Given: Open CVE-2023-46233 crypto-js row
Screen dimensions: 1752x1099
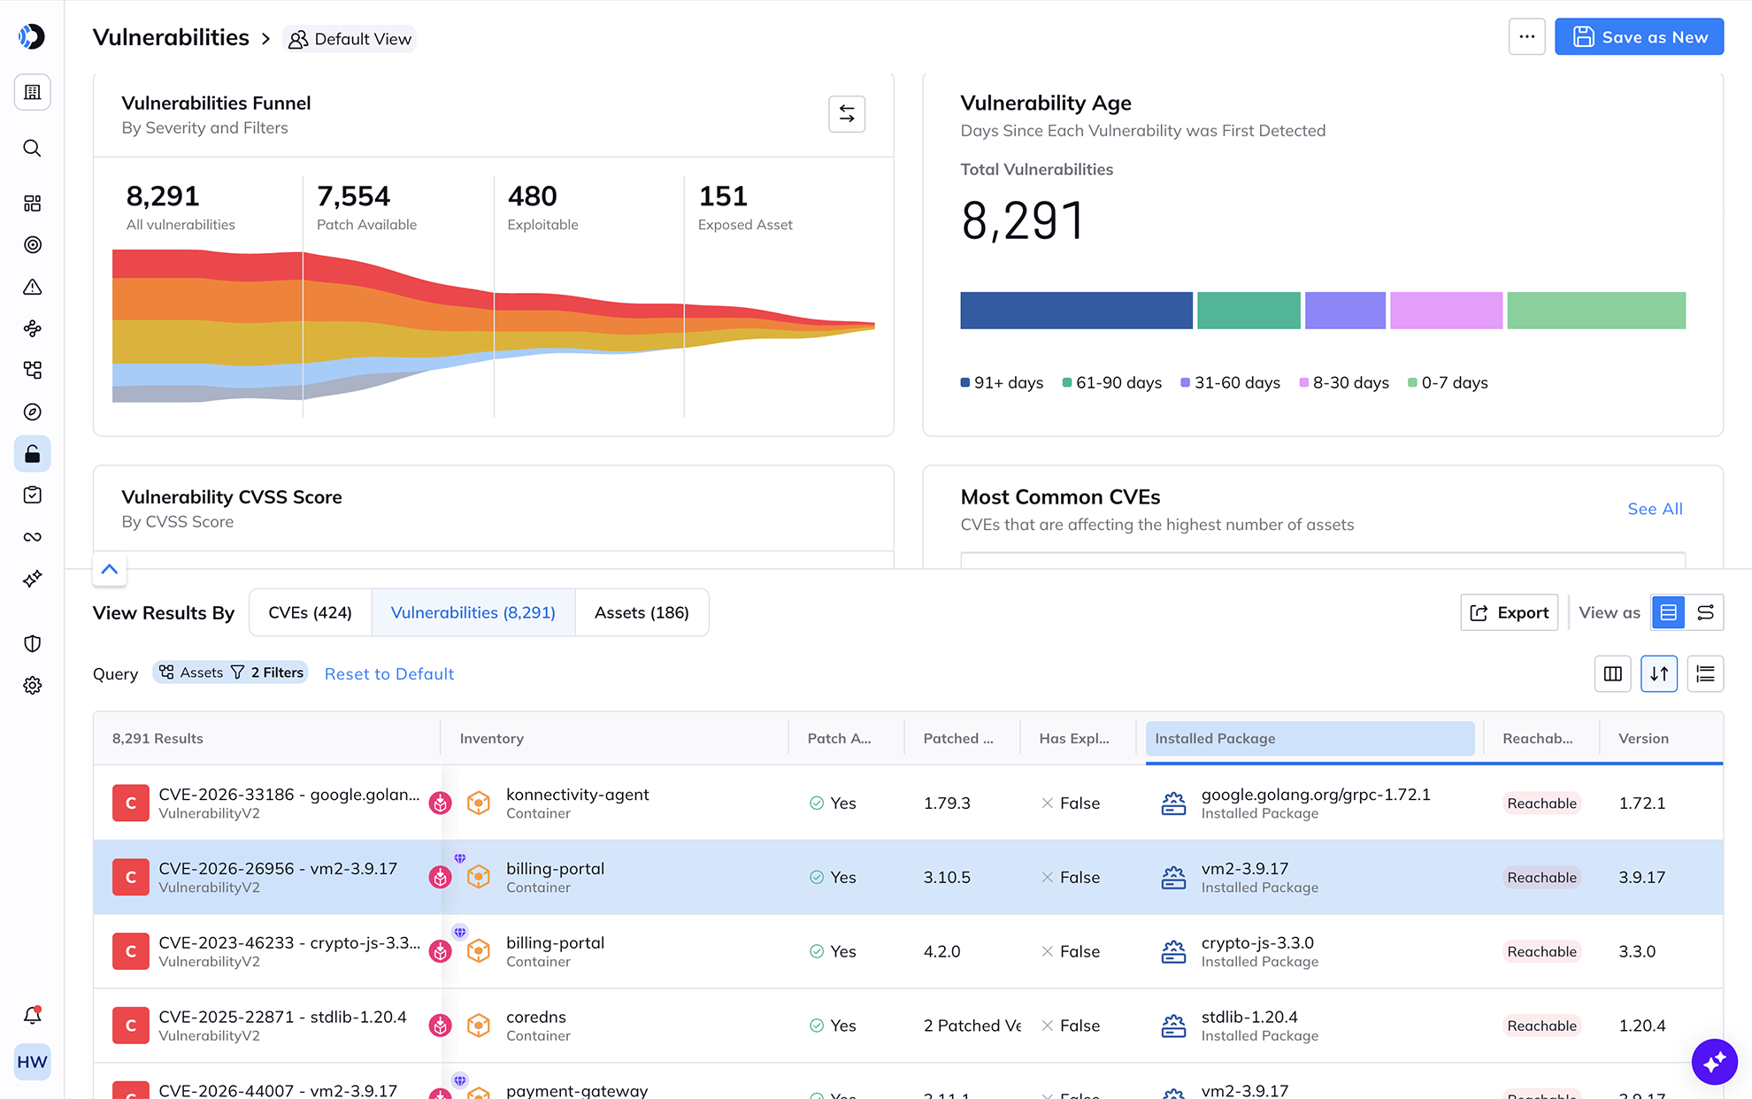Looking at the screenshot, I should coord(908,951).
